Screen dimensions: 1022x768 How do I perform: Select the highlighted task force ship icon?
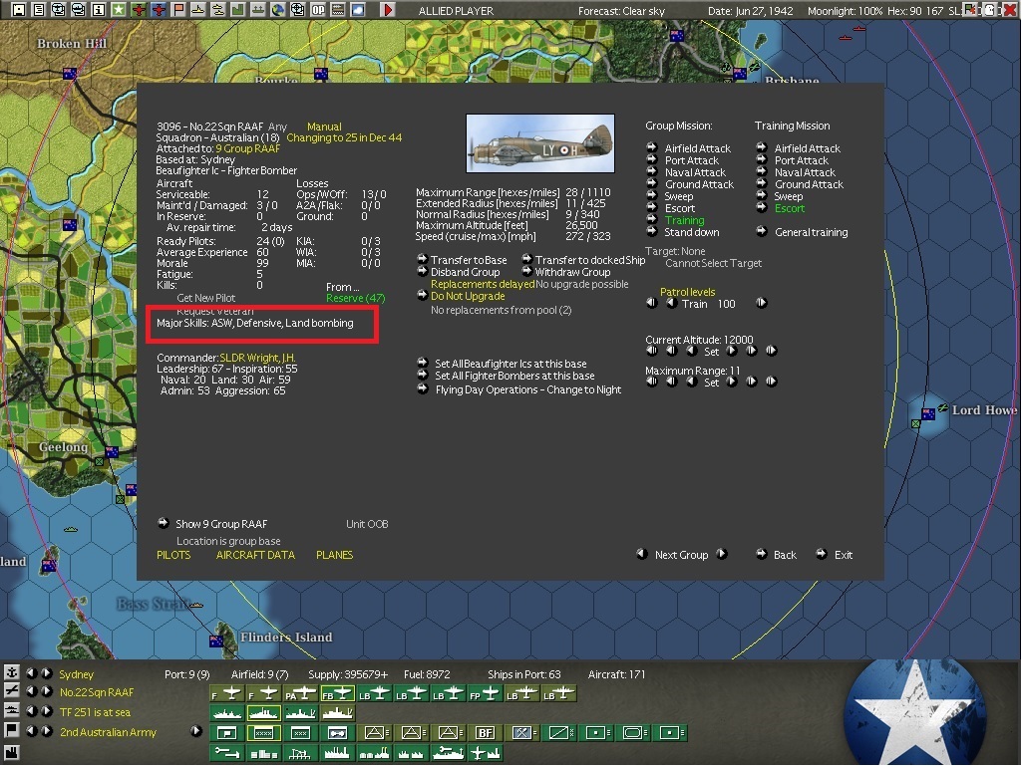tap(263, 713)
